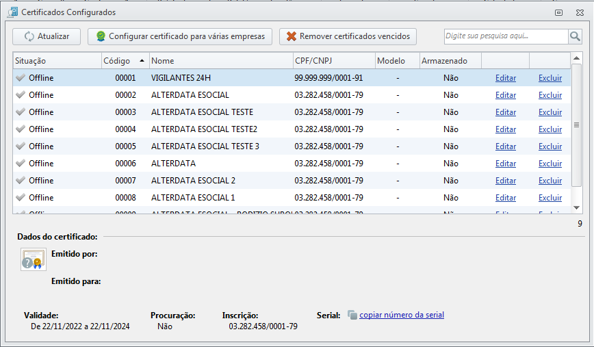The height and width of the screenshot is (347, 594).
Task: Edit ALTERDATA ESOCIAL 2 certificate
Action: [506, 180]
